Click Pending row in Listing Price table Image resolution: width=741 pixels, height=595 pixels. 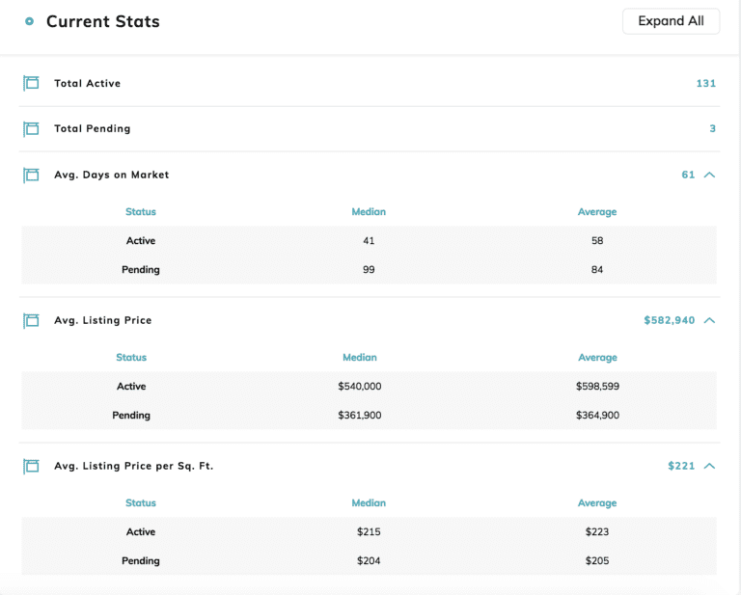coord(369,415)
